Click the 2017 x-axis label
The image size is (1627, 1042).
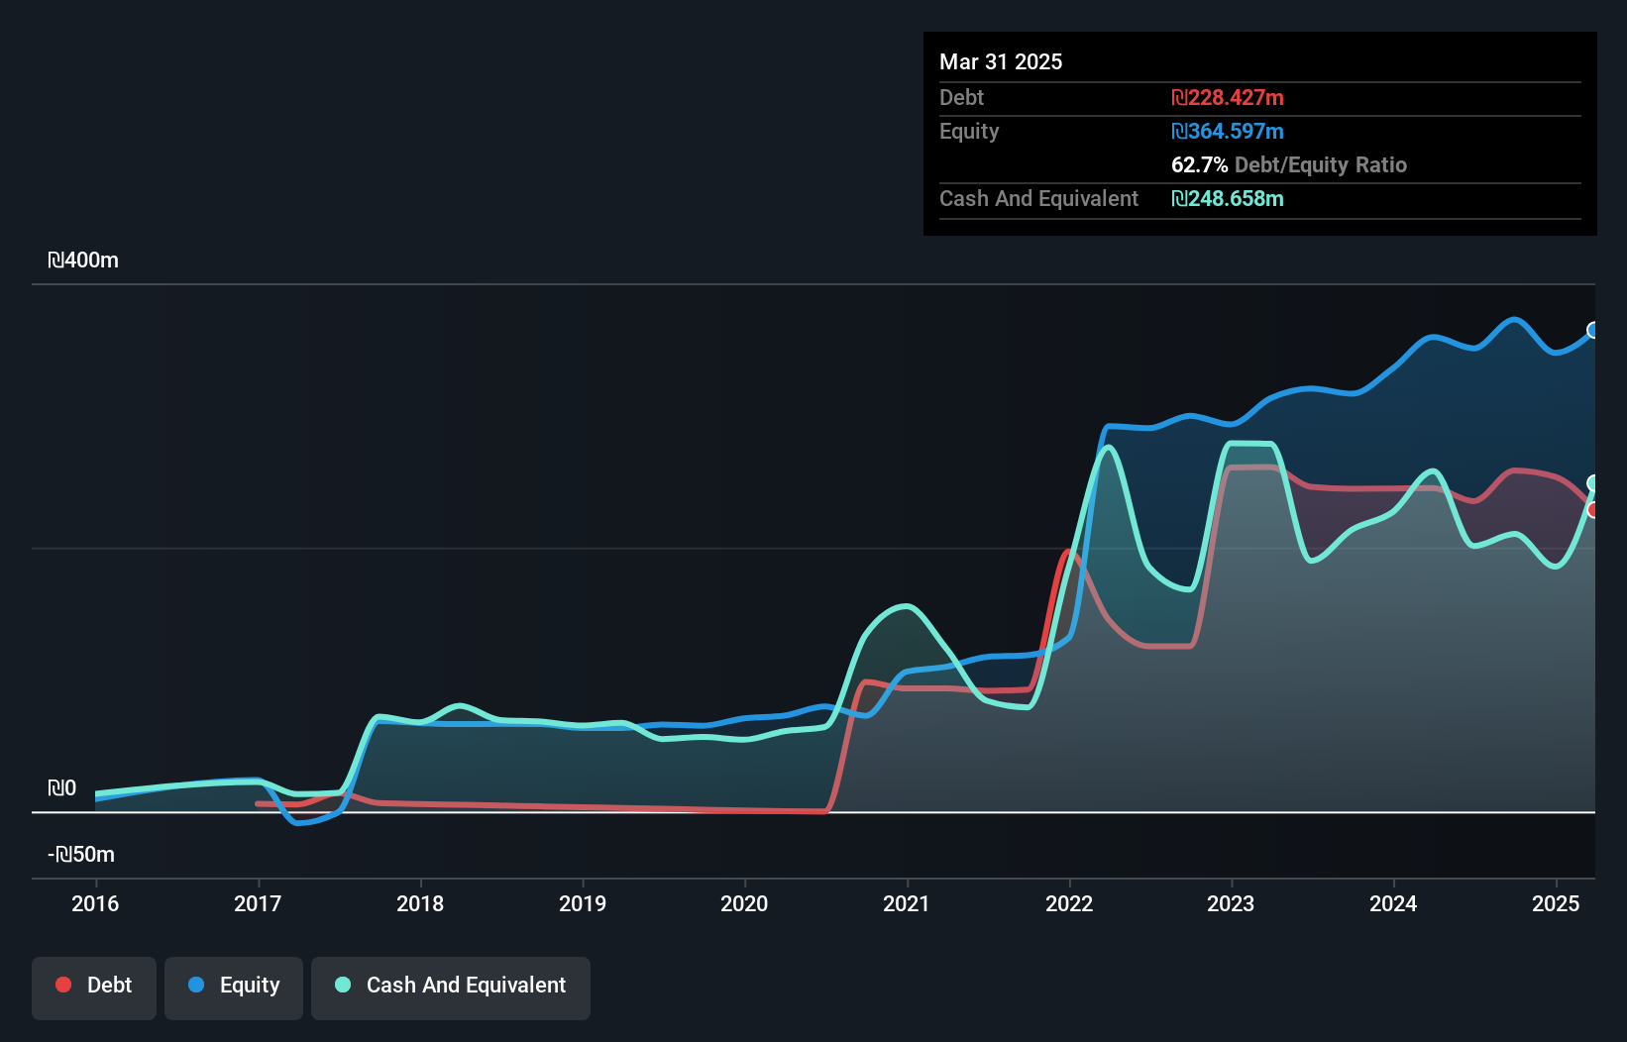(x=258, y=903)
